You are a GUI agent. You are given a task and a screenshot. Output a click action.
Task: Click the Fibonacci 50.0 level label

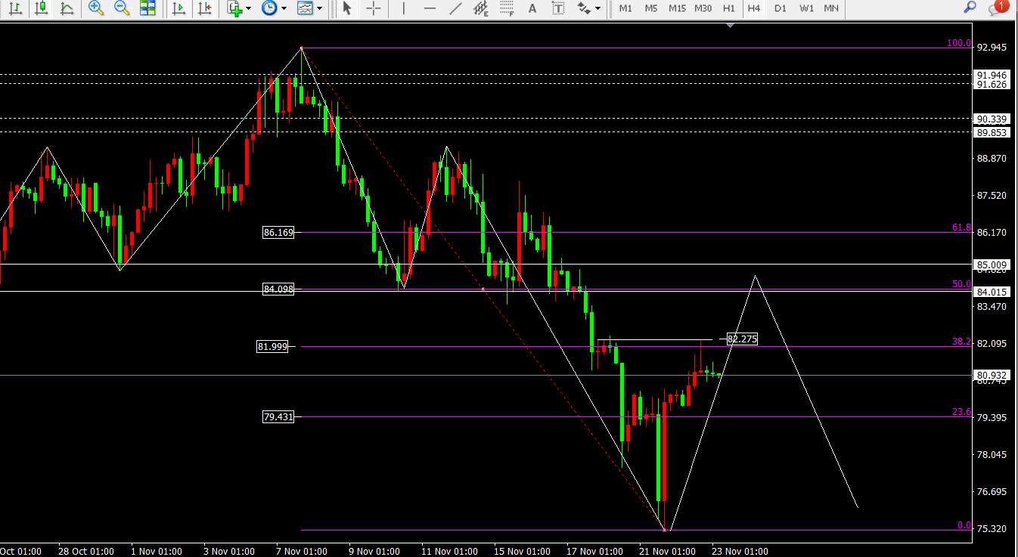(x=962, y=284)
